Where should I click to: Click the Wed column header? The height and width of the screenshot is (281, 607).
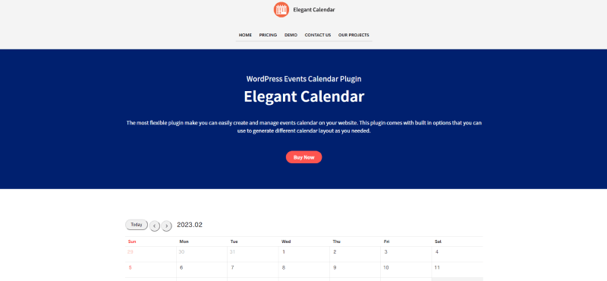[x=286, y=242]
